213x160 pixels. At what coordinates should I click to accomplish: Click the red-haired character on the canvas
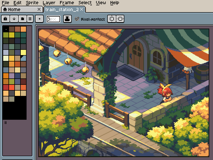click(x=165, y=93)
